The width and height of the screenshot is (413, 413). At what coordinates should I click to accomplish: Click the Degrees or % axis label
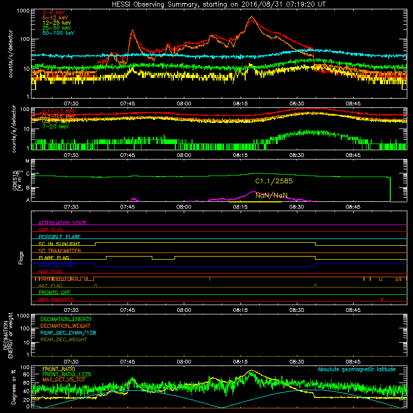coord(14,387)
